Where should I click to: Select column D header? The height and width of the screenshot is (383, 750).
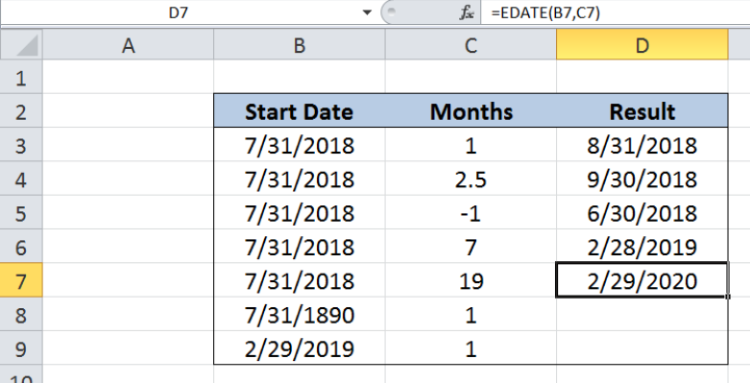pos(642,46)
